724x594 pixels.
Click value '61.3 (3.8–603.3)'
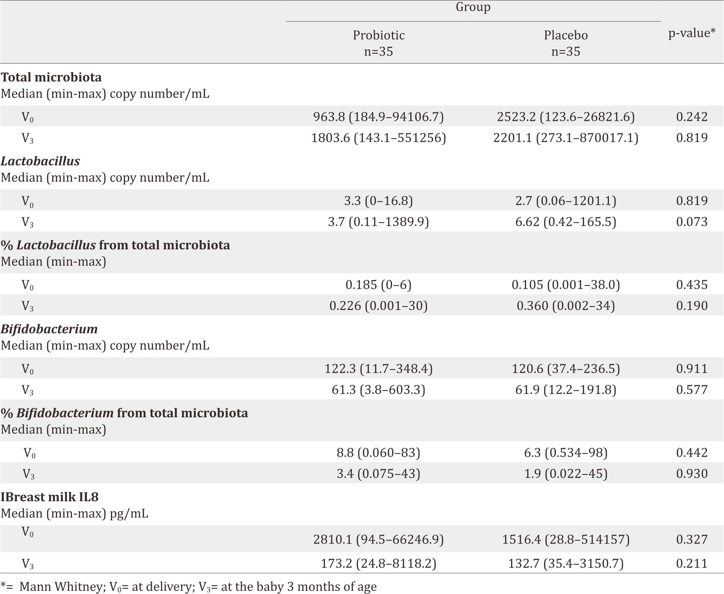click(379, 390)
